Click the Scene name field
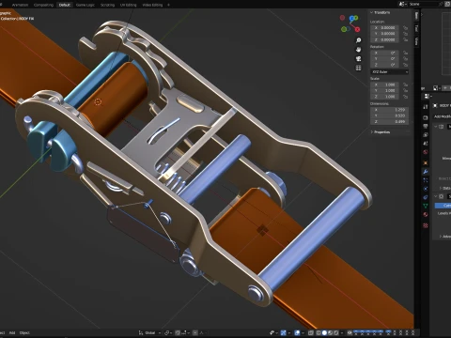 [425, 4]
